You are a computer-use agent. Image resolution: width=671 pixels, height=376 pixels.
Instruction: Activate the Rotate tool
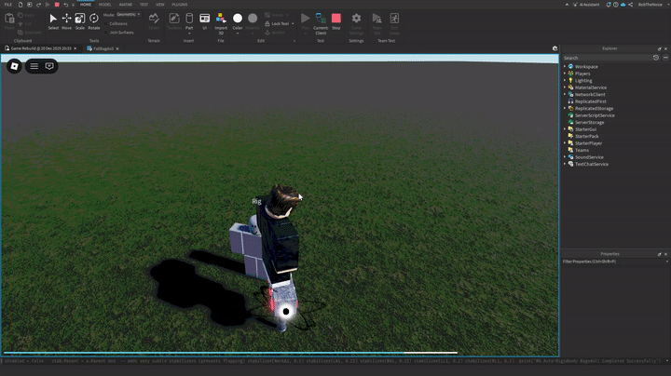[x=94, y=20]
